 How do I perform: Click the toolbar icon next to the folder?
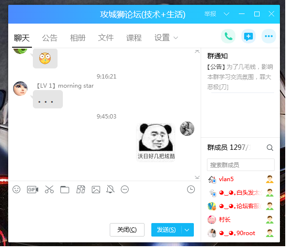81,189
